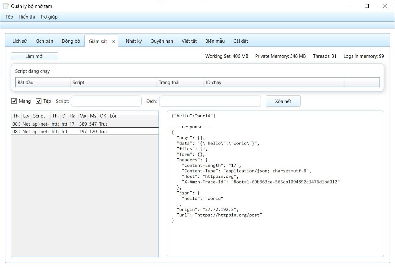Open the Hiển thị menu
The width and height of the screenshot is (395, 268).
(x=27, y=17)
